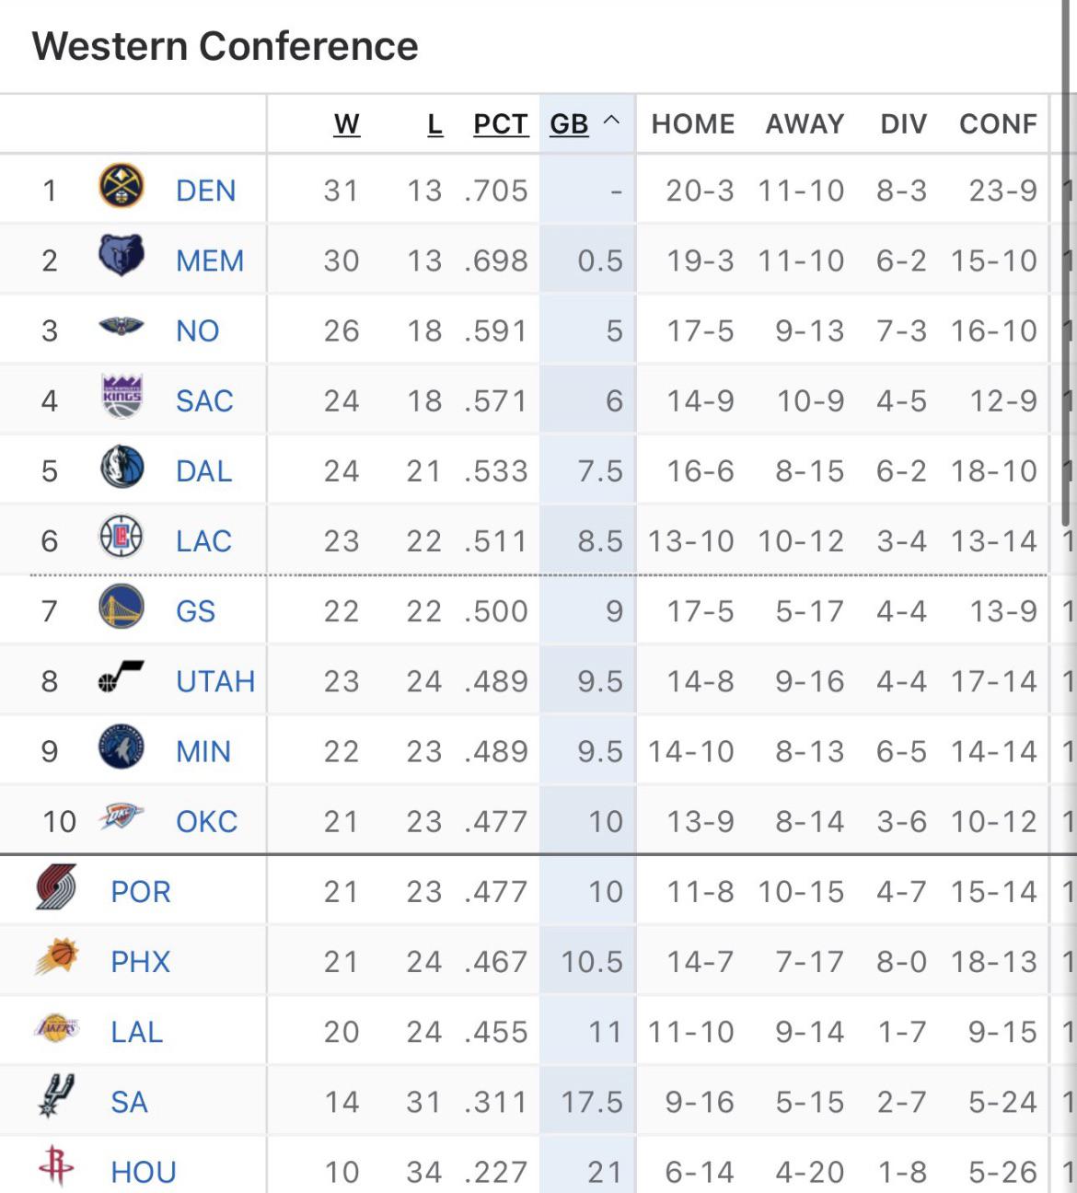Viewport: 1077px width, 1193px height.
Task: Click the GB sort arrow caret
Action: pyautogui.click(x=611, y=122)
